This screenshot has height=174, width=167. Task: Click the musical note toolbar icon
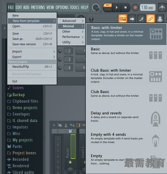coord(141,19)
